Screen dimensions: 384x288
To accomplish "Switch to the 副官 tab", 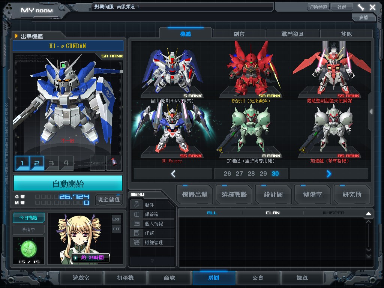I will (239, 34).
